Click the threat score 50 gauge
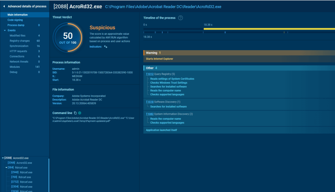This screenshot has width=335, height=192. point(68,37)
